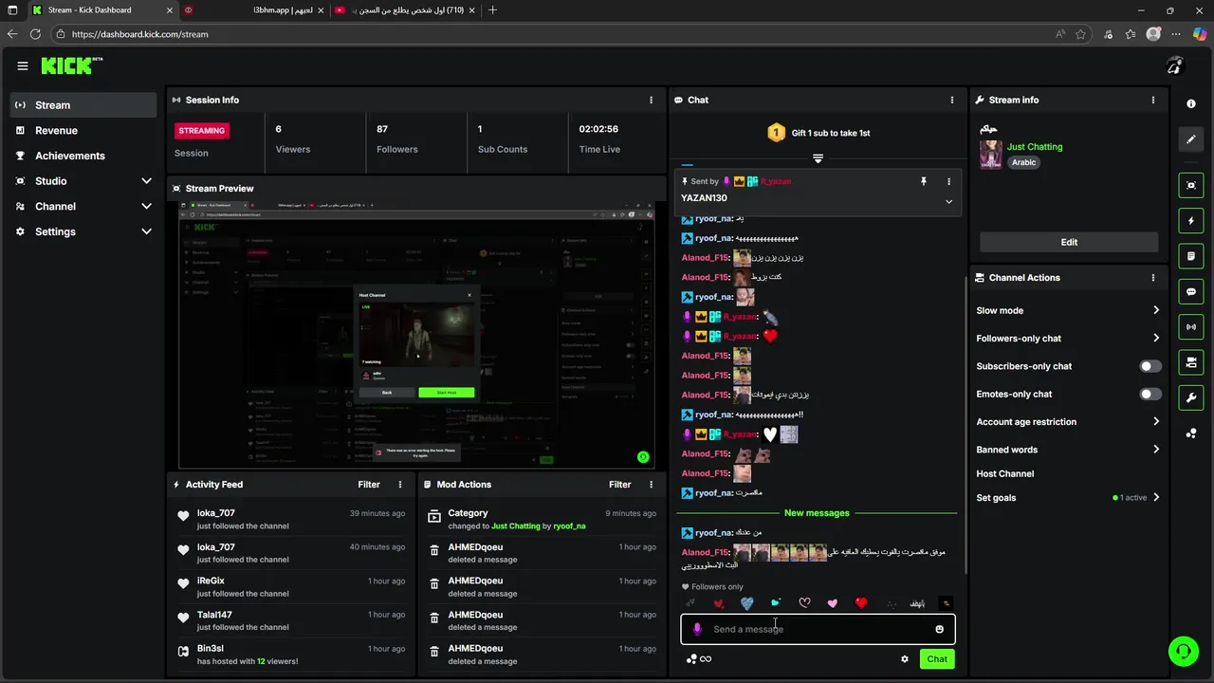
Task: Open Slow mode options arrow
Action: coord(1156,310)
